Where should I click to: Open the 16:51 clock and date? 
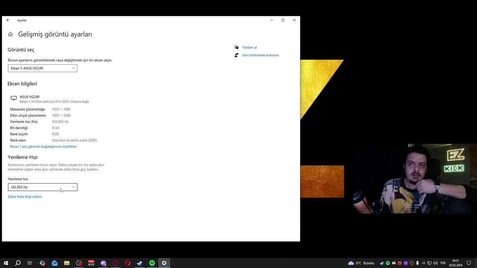[455, 263]
